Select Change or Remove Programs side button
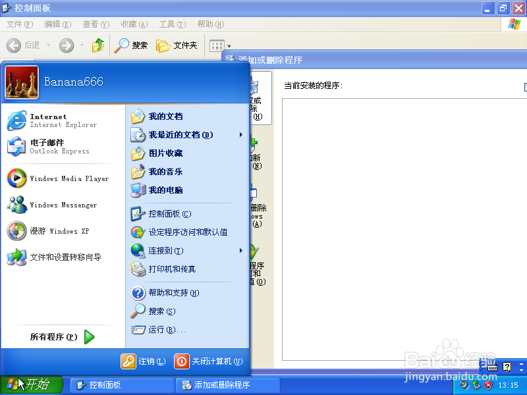The width and height of the screenshot is (527, 395). [x=261, y=98]
